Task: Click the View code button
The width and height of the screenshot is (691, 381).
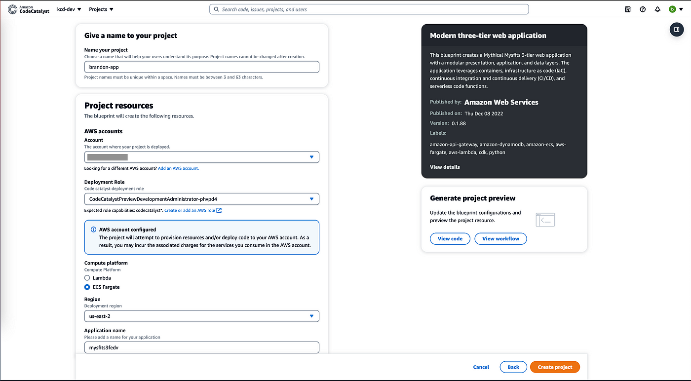Action: [x=450, y=239]
